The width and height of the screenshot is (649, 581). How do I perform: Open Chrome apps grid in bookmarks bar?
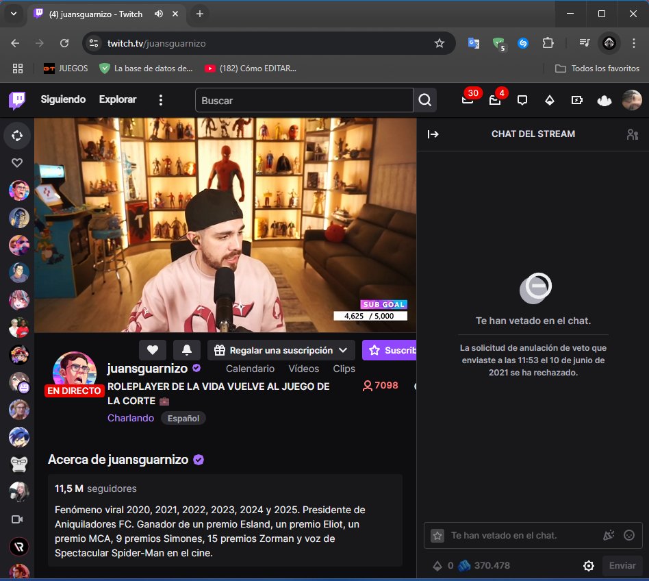click(x=17, y=69)
